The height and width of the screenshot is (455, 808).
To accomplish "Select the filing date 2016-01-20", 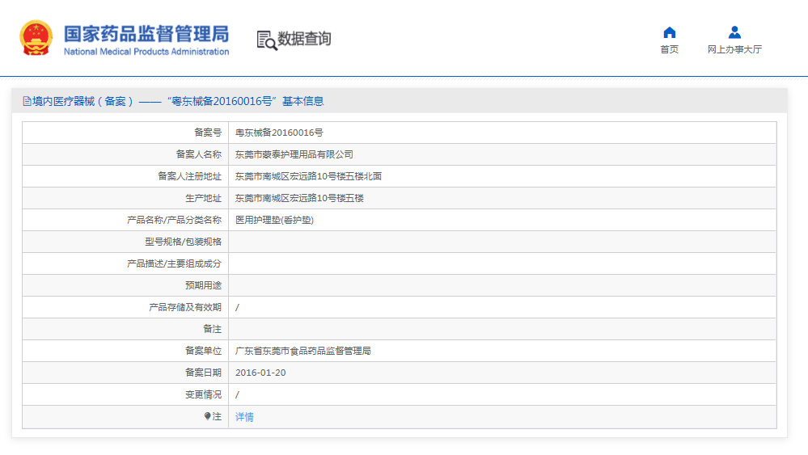I will click(260, 373).
